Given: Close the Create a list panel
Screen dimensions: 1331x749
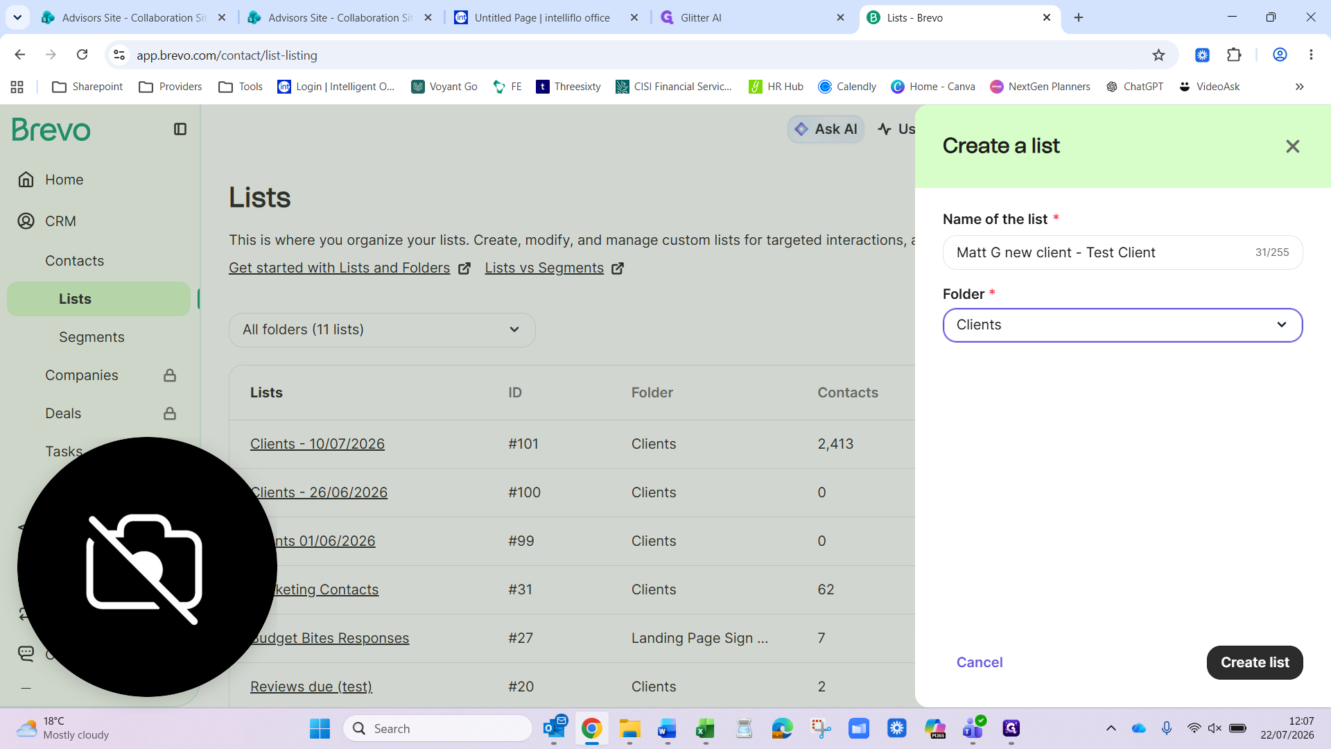Looking at the screenshot, I should click(x=1293, y=146).
